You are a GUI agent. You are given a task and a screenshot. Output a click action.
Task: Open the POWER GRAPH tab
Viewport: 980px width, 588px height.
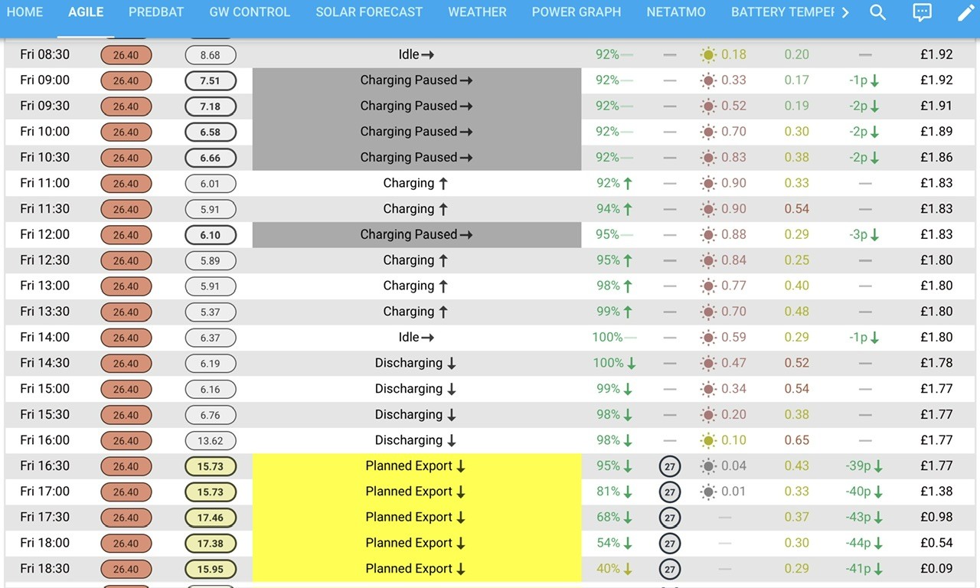(577, 12)
